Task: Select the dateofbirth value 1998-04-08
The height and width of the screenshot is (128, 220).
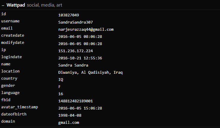Action: tap(70, 115)
